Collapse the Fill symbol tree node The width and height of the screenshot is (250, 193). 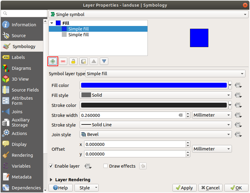point(52,23)
